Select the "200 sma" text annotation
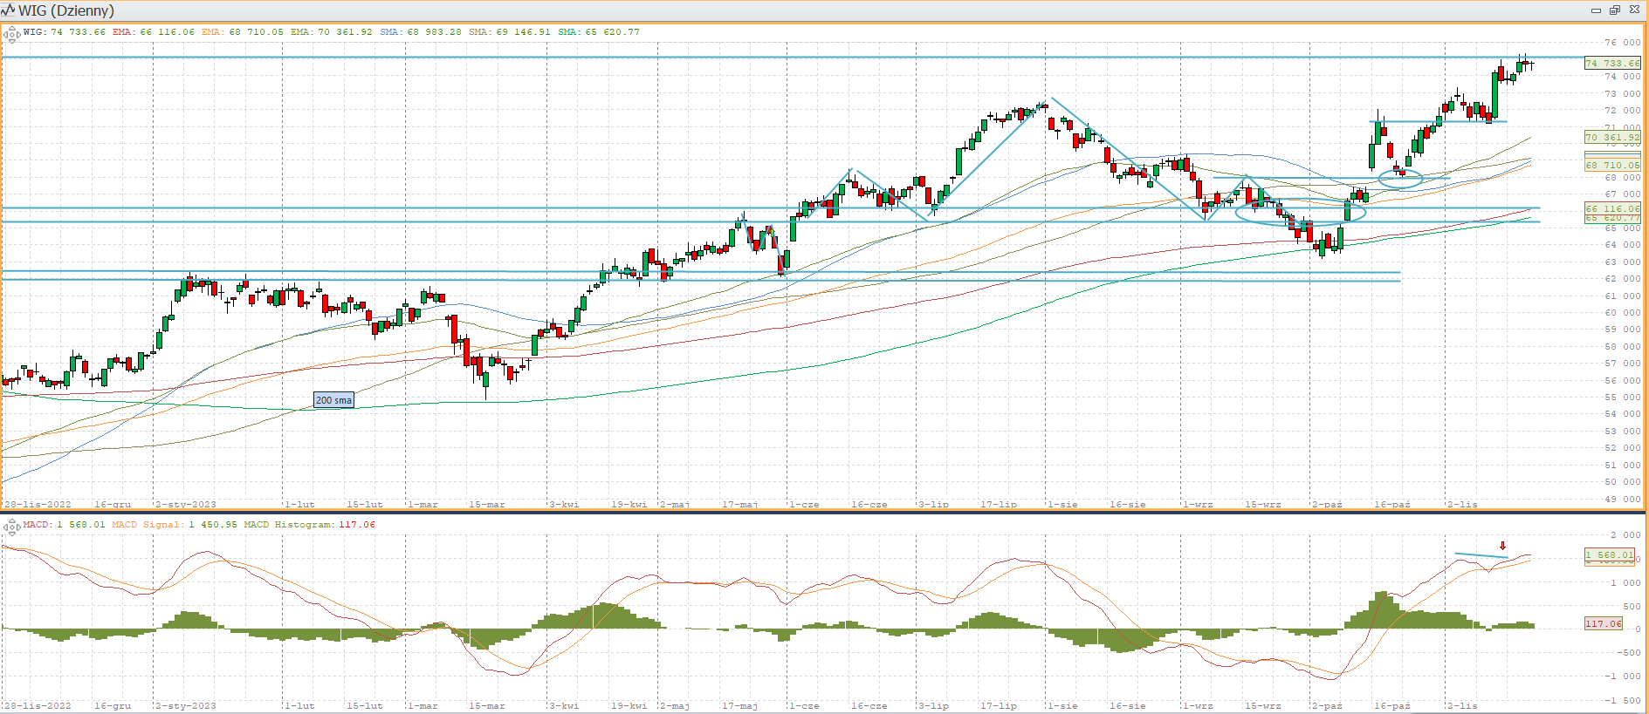 (333, 400)
